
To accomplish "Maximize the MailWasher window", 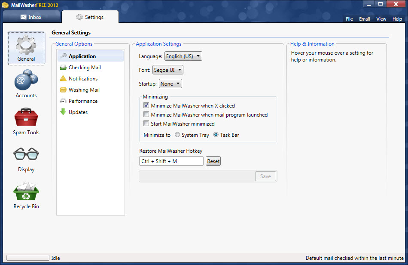I will point(381,4).
